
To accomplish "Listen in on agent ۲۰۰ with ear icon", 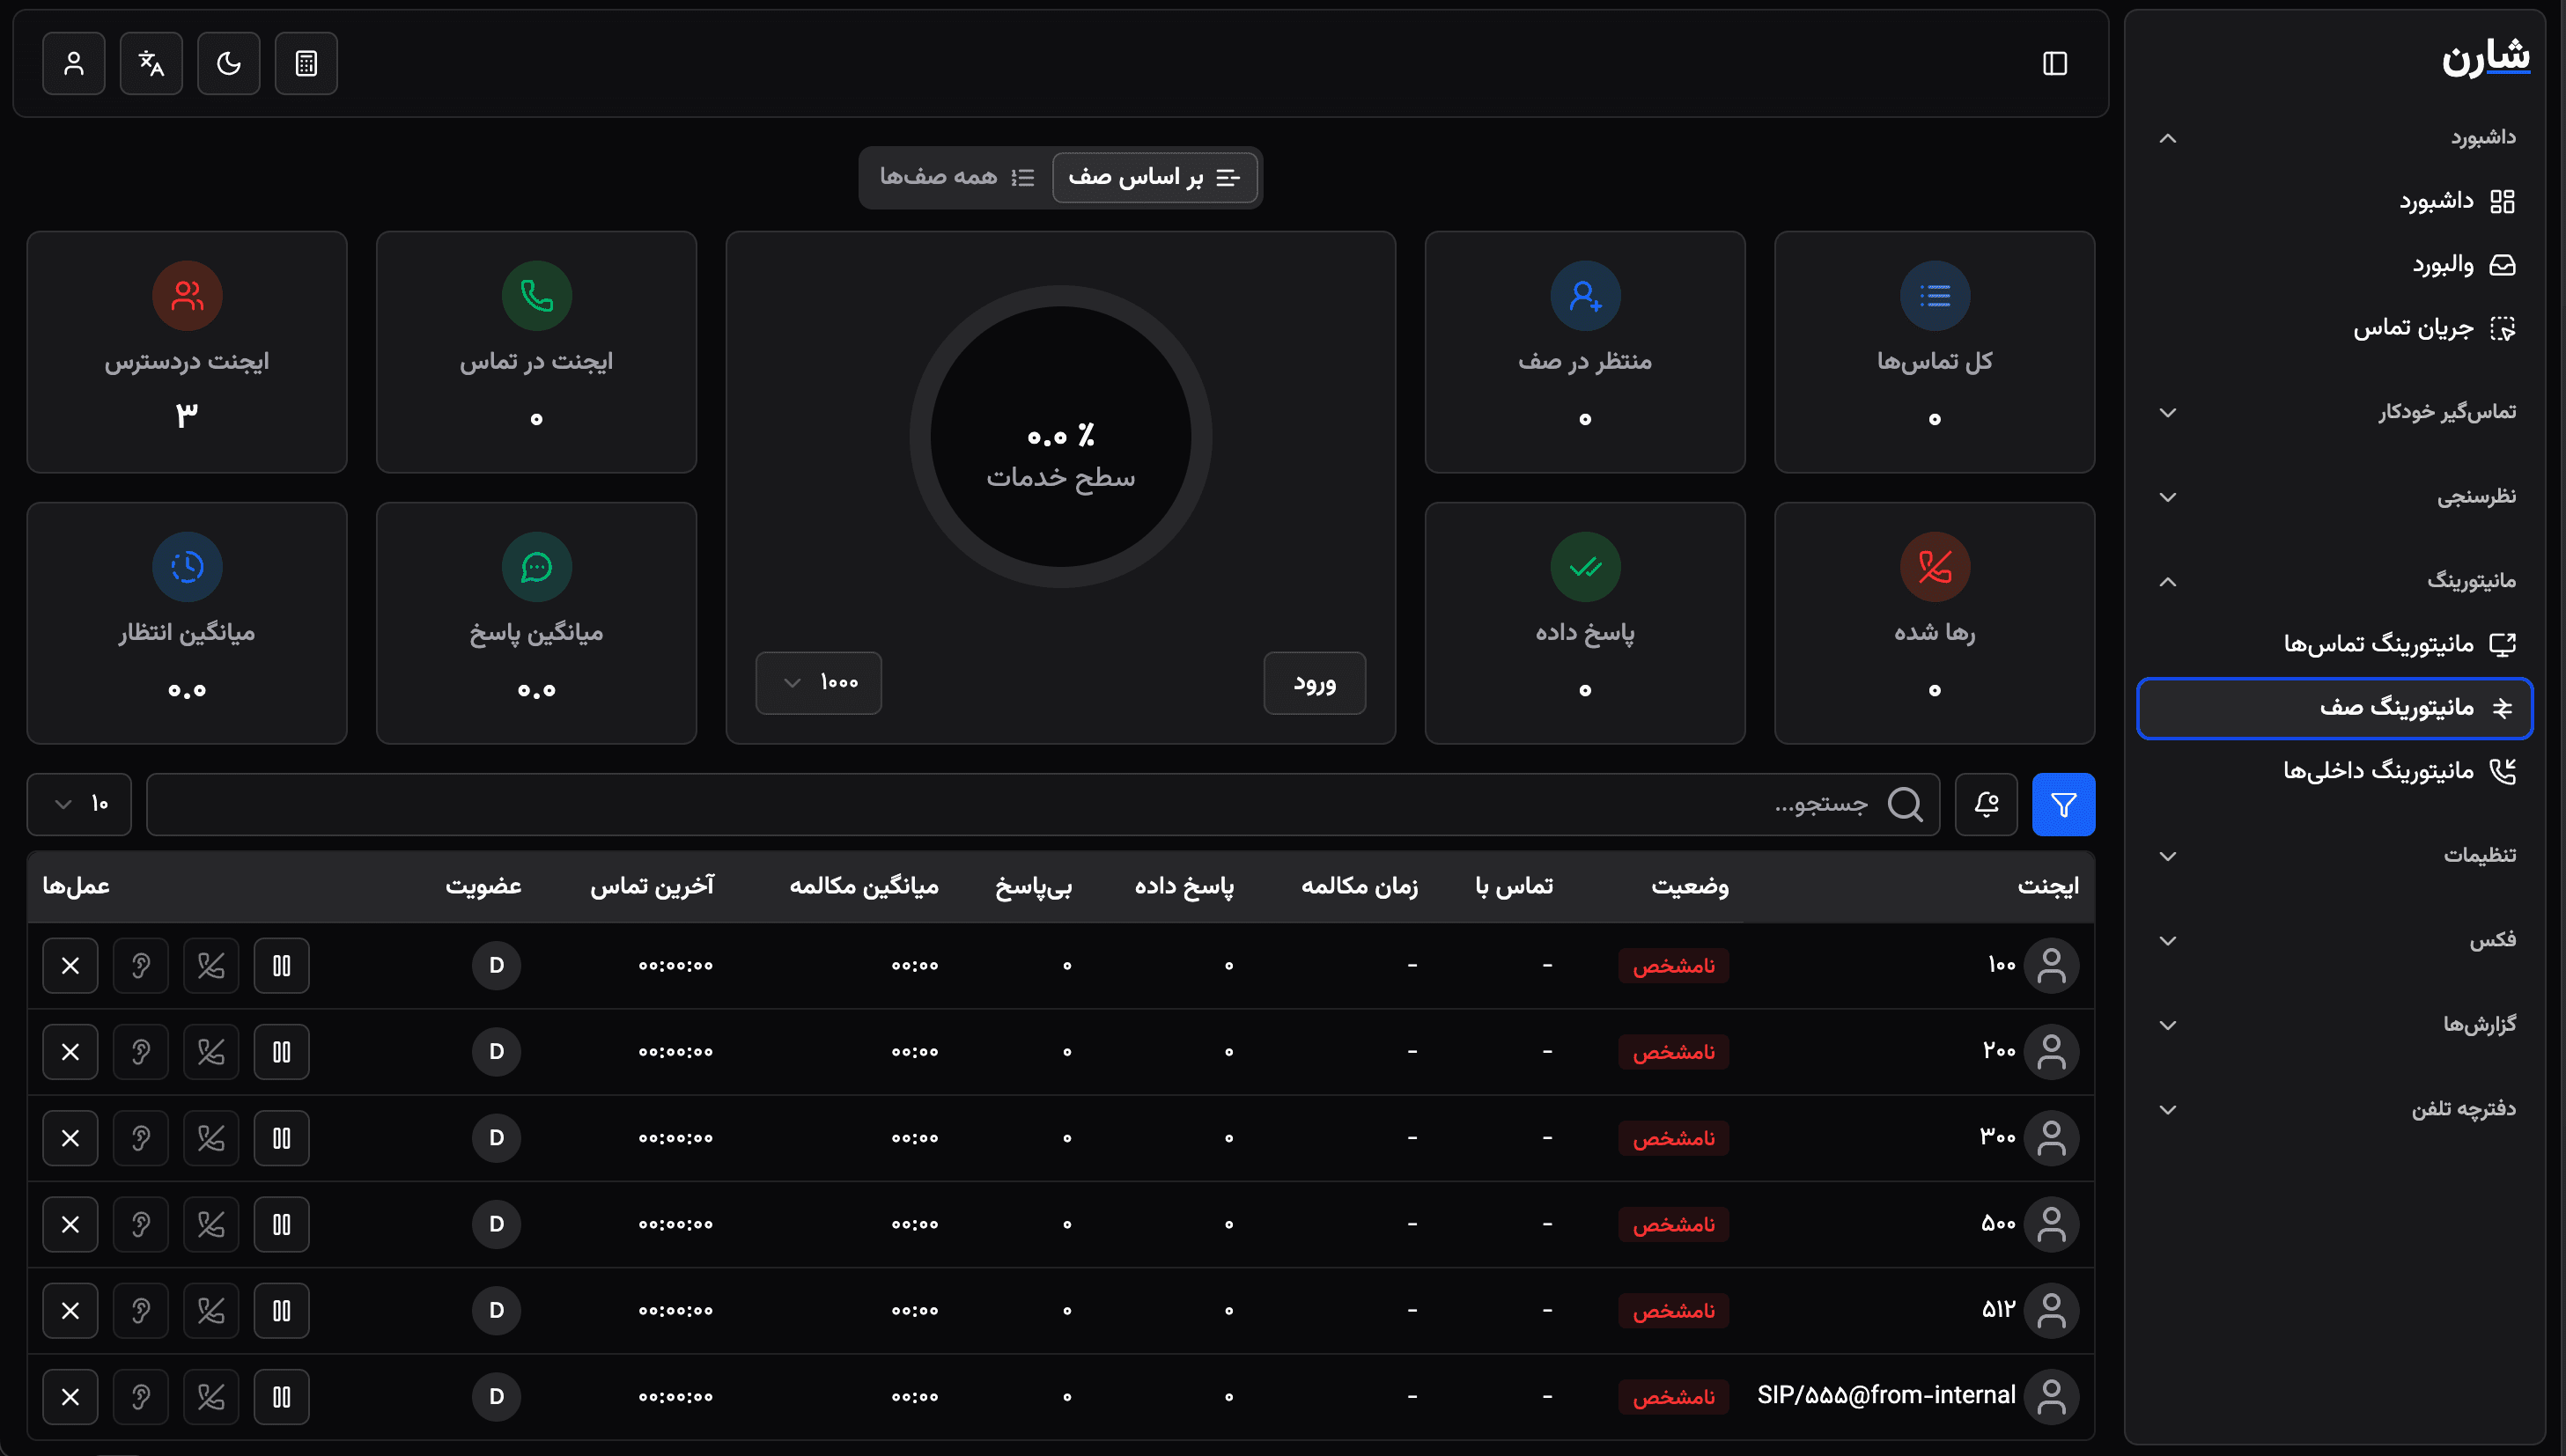I will tap(141, 1052).
